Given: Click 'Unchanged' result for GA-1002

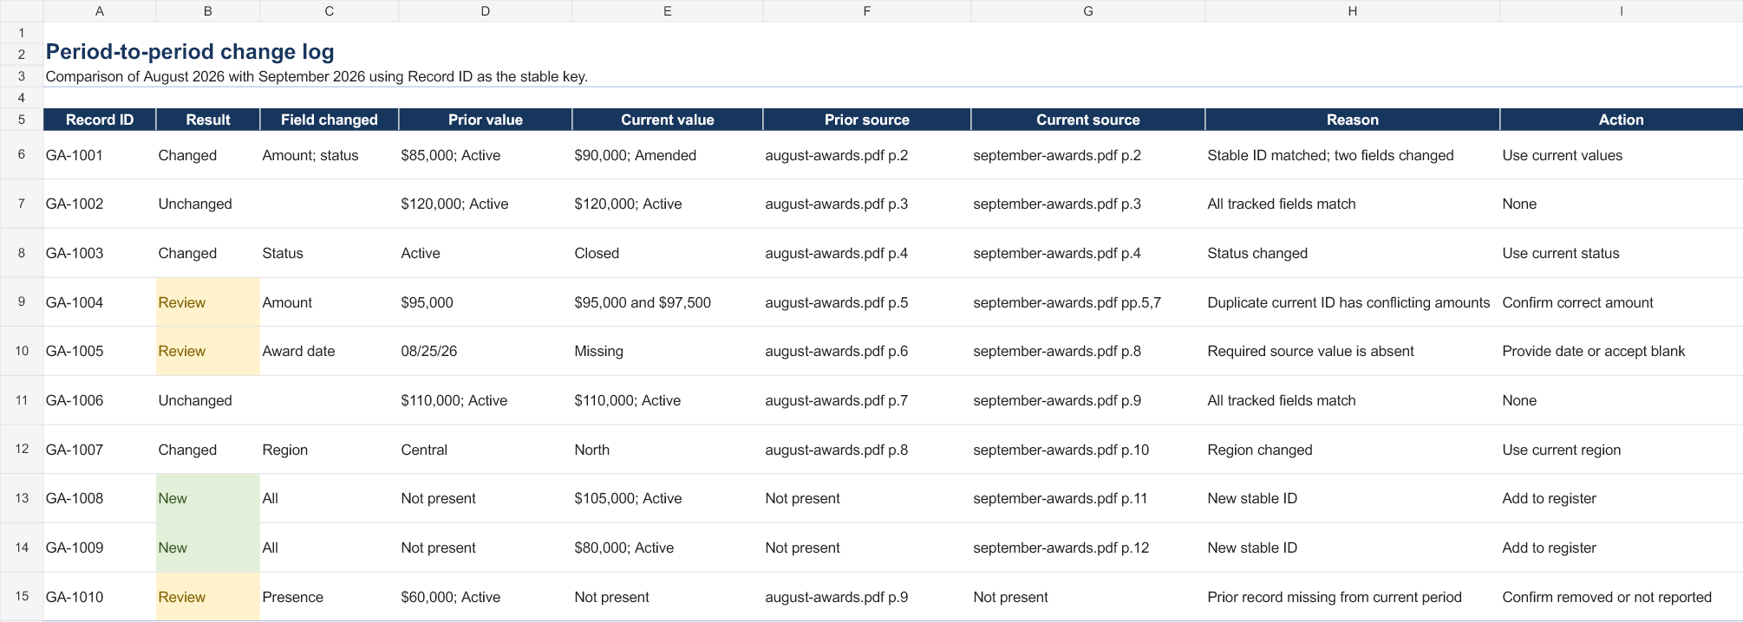Looking at the screenshot, I should pyautogui.click(x=208, y=204).
